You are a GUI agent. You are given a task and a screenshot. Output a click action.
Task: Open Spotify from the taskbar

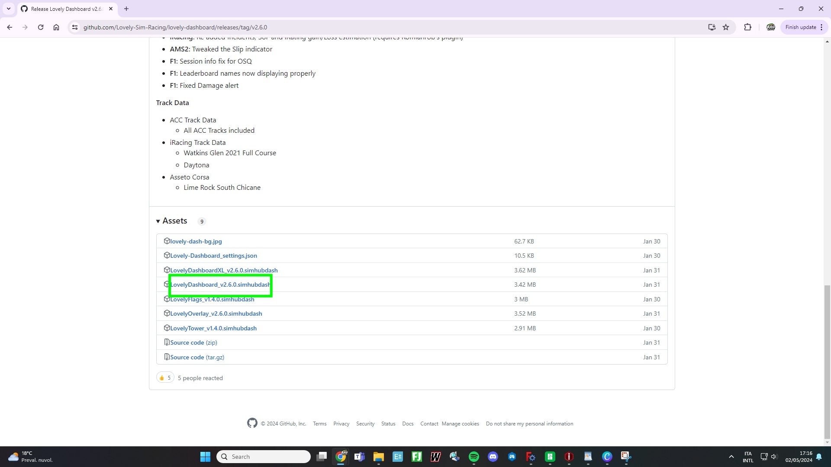click(x=473, y=457)
